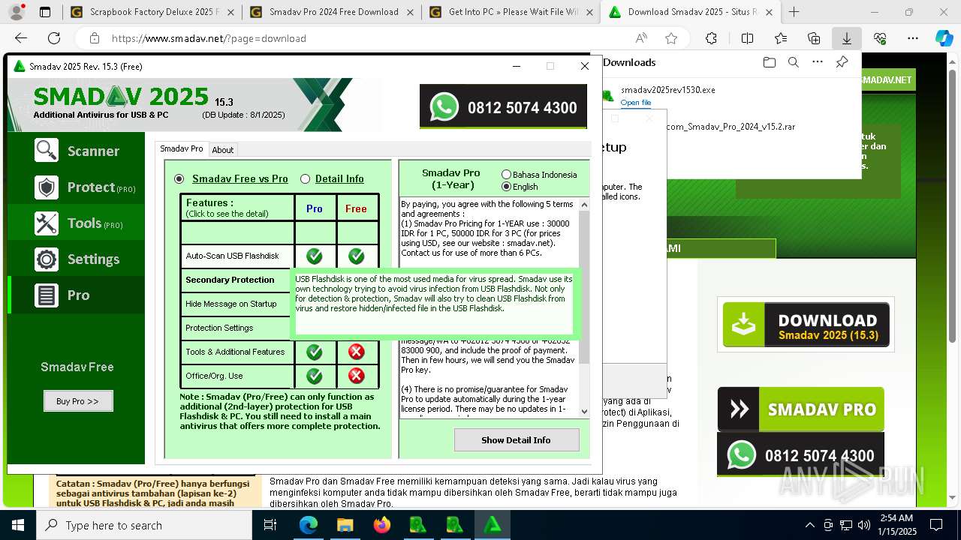Click Open file link for smadav2025rev1530.exe
Viewport: 961px width, 540px height.
(x=635, y=103)
